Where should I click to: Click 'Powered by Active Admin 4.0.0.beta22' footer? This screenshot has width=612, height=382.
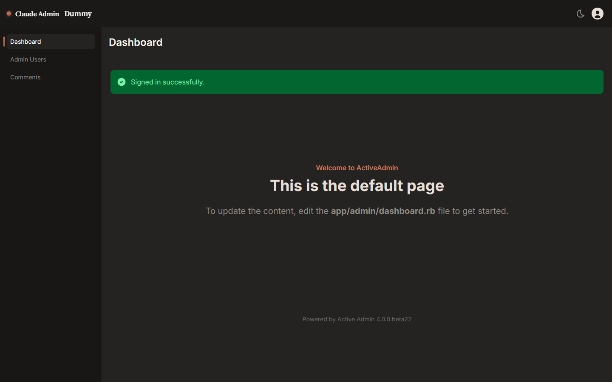pos(357,319)
